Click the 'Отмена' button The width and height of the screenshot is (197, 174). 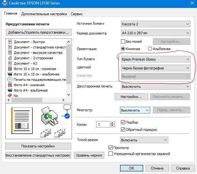click(157, 168)
